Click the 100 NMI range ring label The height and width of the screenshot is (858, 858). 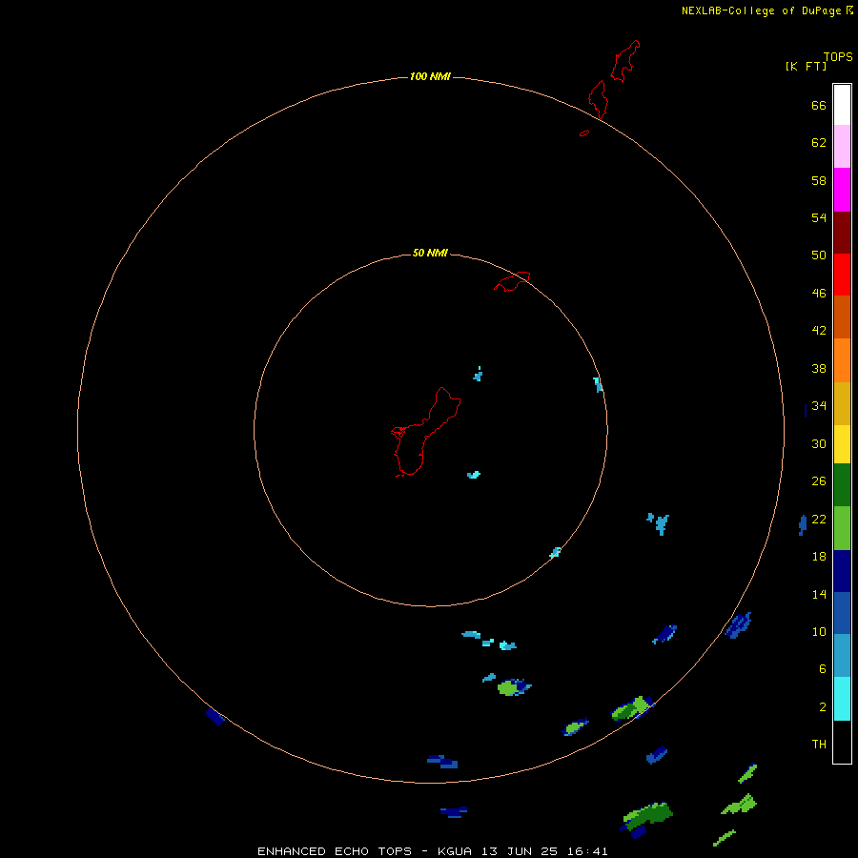pos(430,76)
